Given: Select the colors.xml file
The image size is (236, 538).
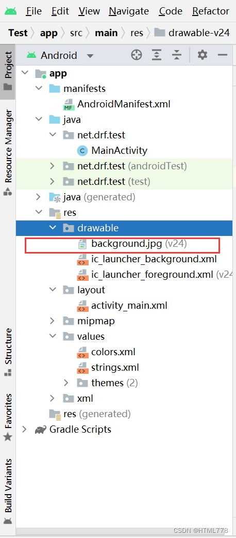Looking at the screenshot, I should (113, 352).
